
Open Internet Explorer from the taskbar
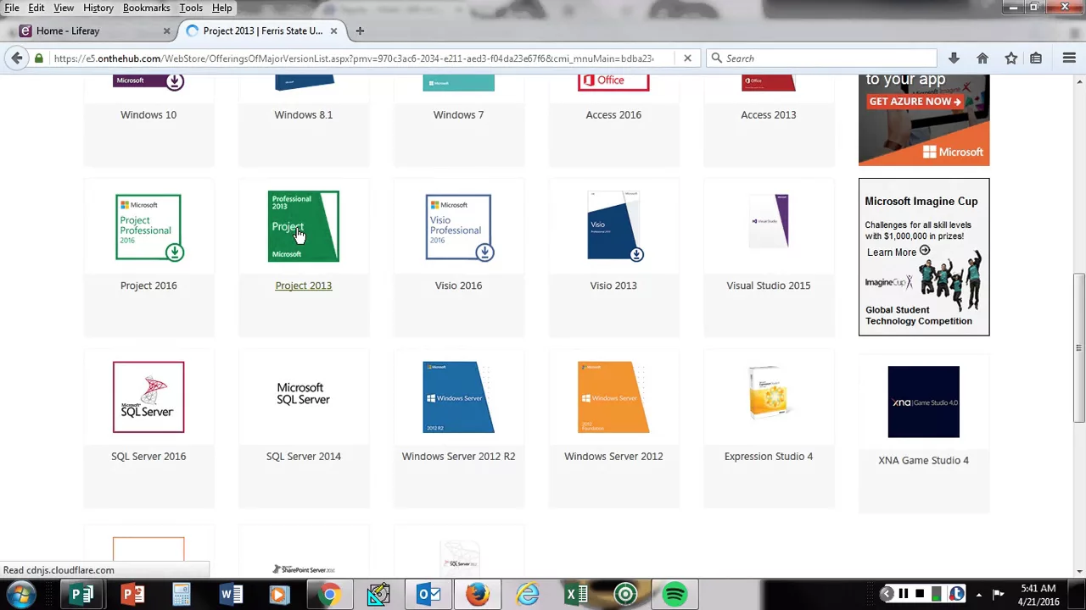[527, 595]
